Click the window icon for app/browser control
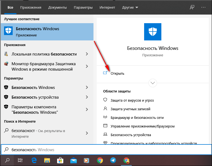Viewport: 212px width, 166px height. (105, 126)
